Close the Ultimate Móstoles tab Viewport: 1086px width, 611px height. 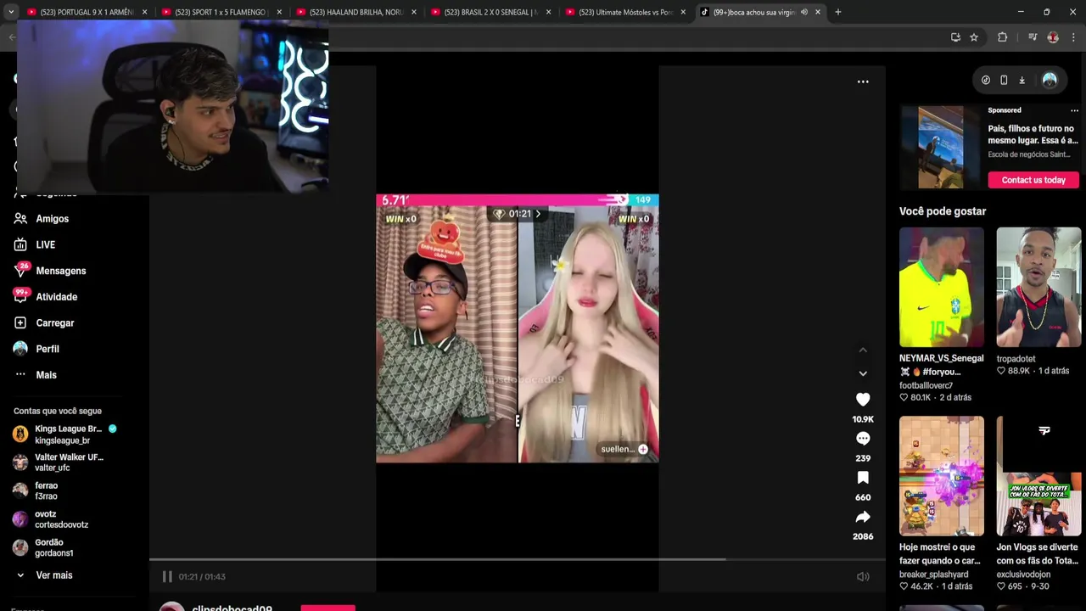pos(683,12)
